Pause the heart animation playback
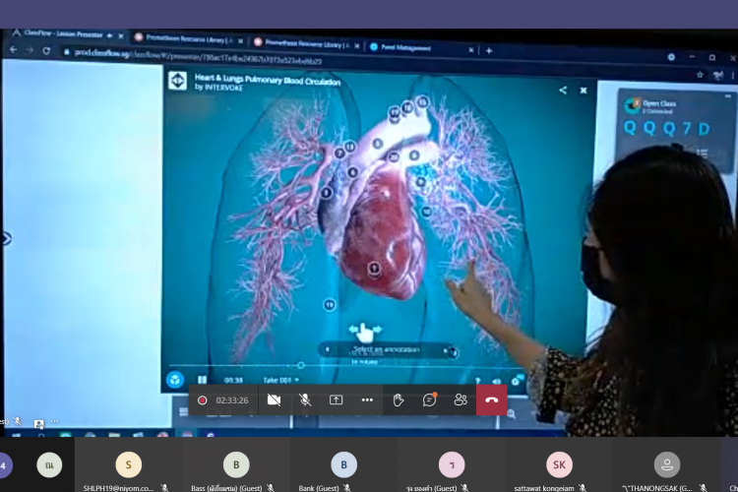The width and height of the screenshot is (738, 492). coord(204,379)
